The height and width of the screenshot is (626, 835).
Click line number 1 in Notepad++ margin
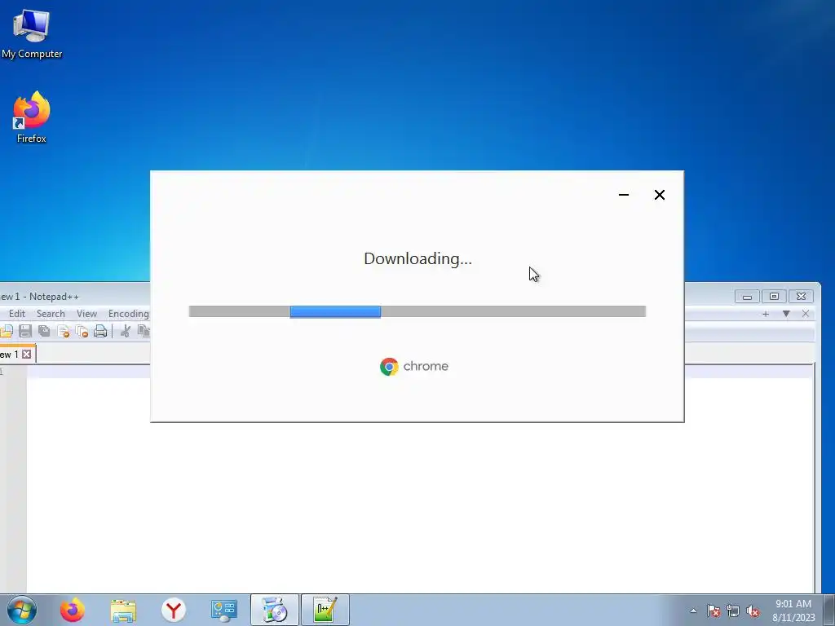[2, 372]
